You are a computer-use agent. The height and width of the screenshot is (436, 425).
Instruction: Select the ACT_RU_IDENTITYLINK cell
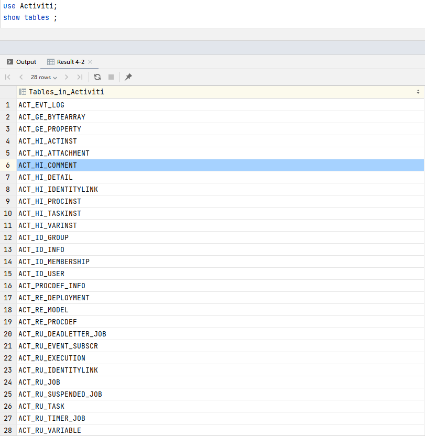(220, 370)
